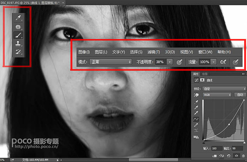The image size is (247, 162).
Task: Open the 滤镜(T) menu
Action: [154, 52]
